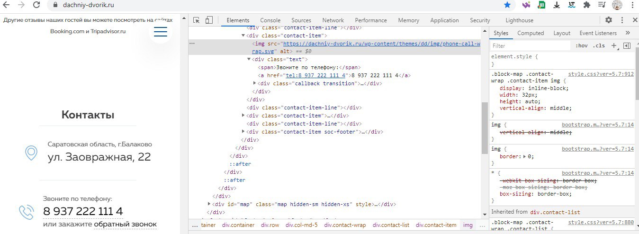639x234 pixels.
Task: Select the span Звоните по телефону node
Action: coord(309,67)
